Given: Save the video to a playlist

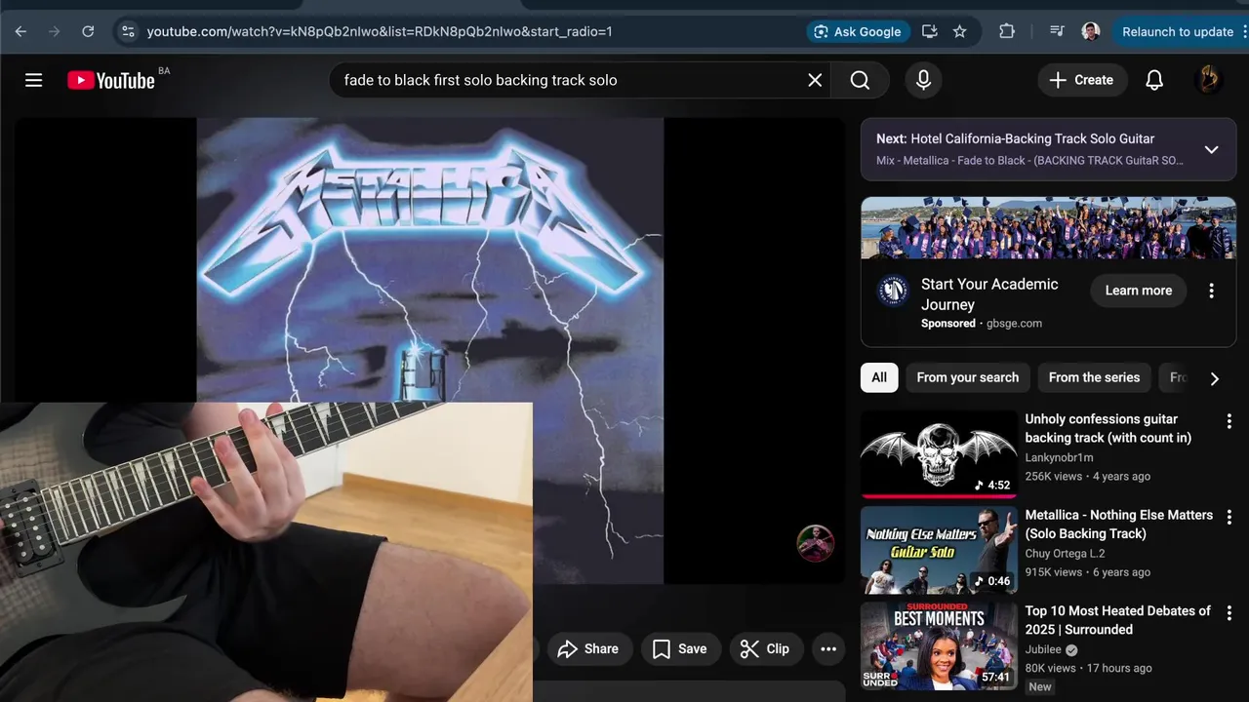Looking at the screenshot, I should click(x=680, y=649).
